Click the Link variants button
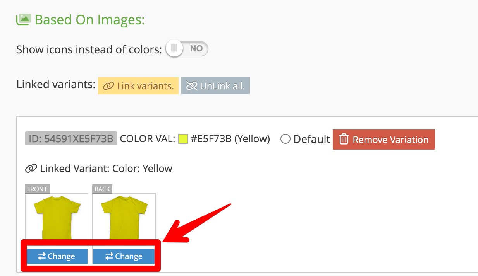 click(138, 86)
